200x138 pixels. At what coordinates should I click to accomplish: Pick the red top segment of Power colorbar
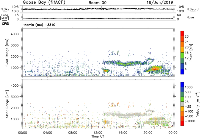182,33
